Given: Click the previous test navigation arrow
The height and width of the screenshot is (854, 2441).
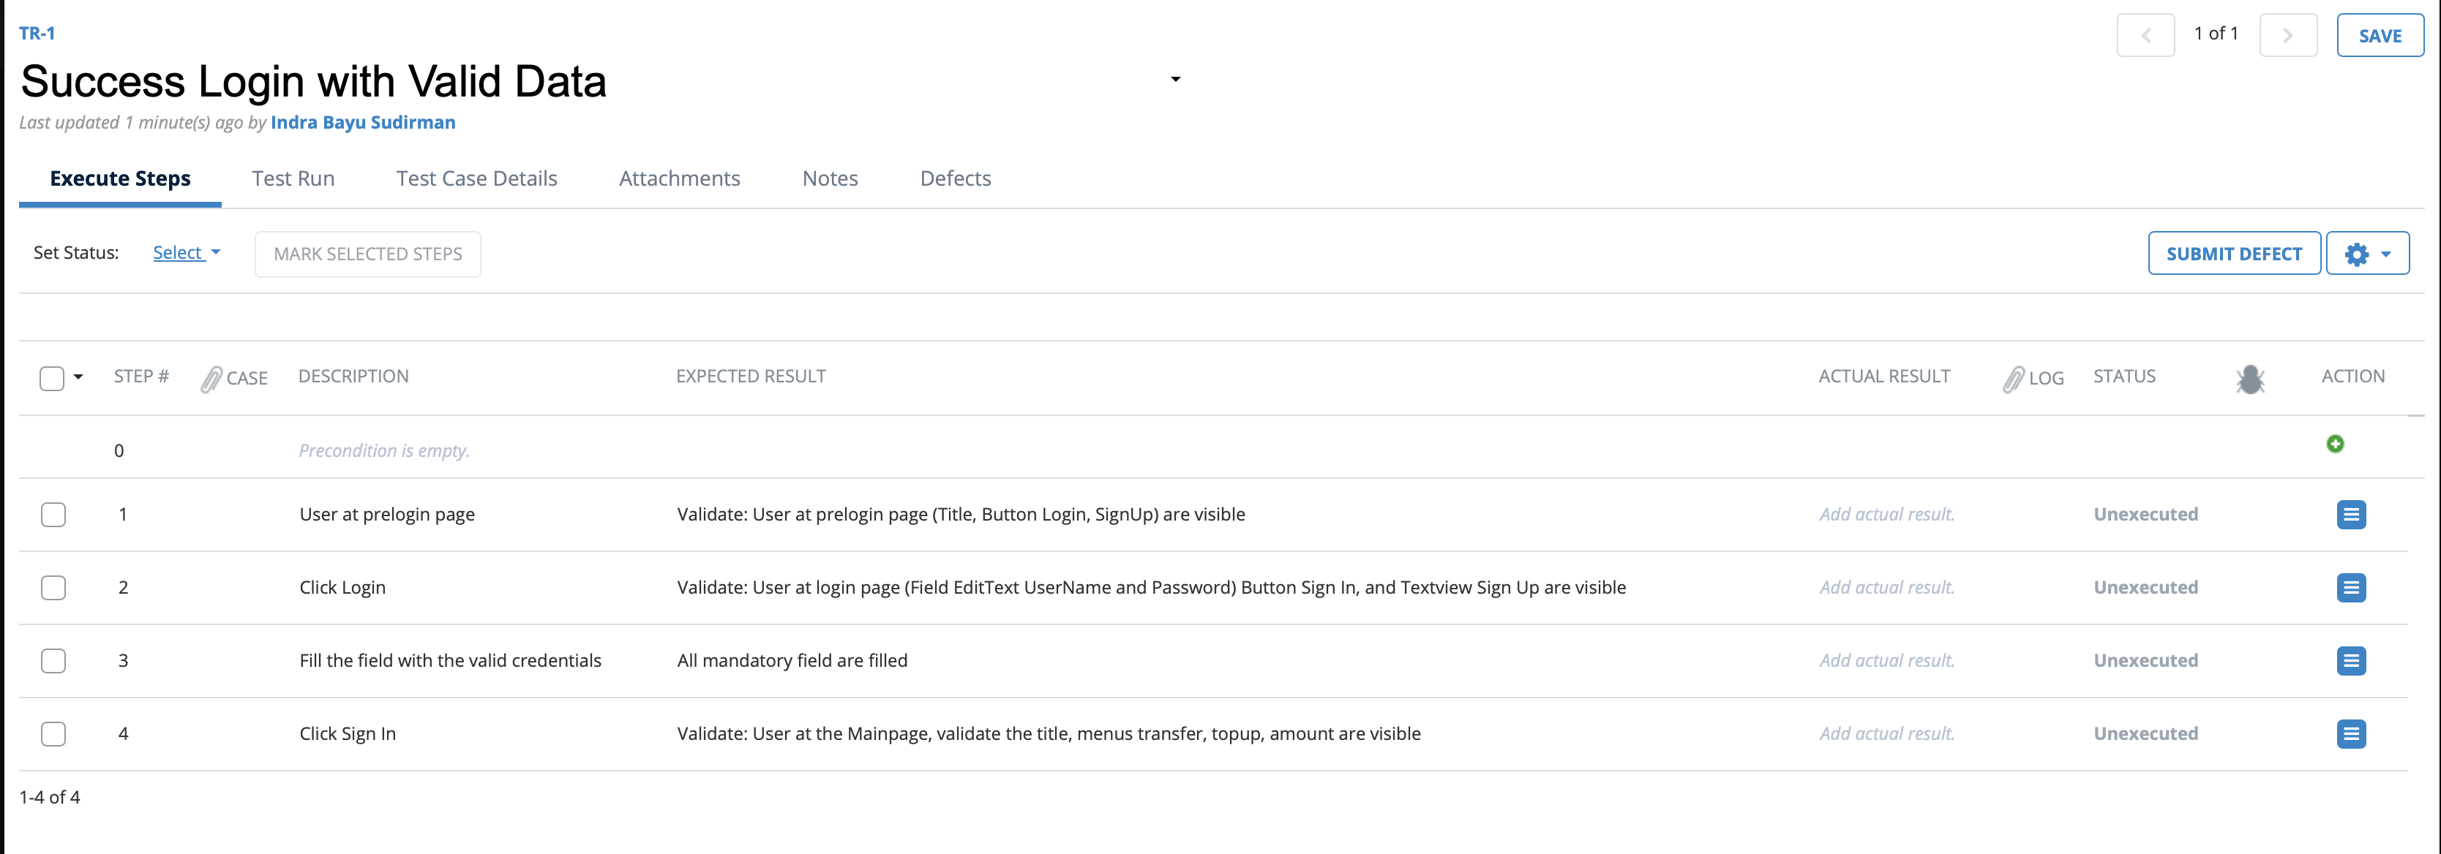Looking at the screenshot, I should coord(2146,35).
